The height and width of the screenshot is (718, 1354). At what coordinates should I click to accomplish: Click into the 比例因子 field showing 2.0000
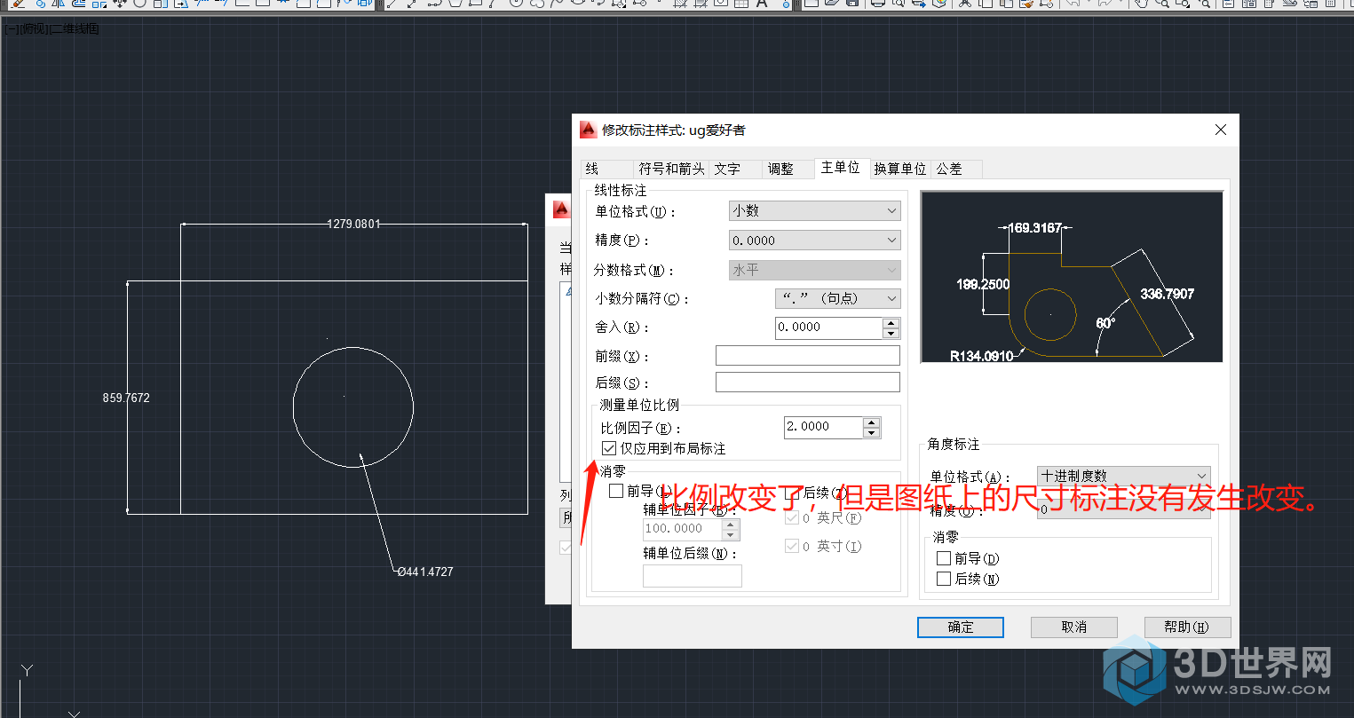[x=823, y=427]
